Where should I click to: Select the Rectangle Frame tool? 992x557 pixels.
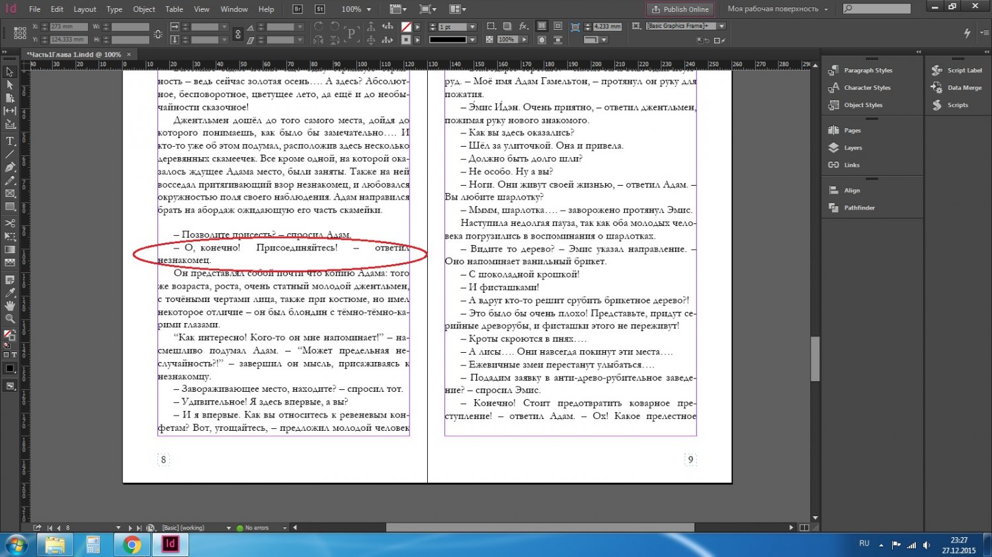coord(10,194)
